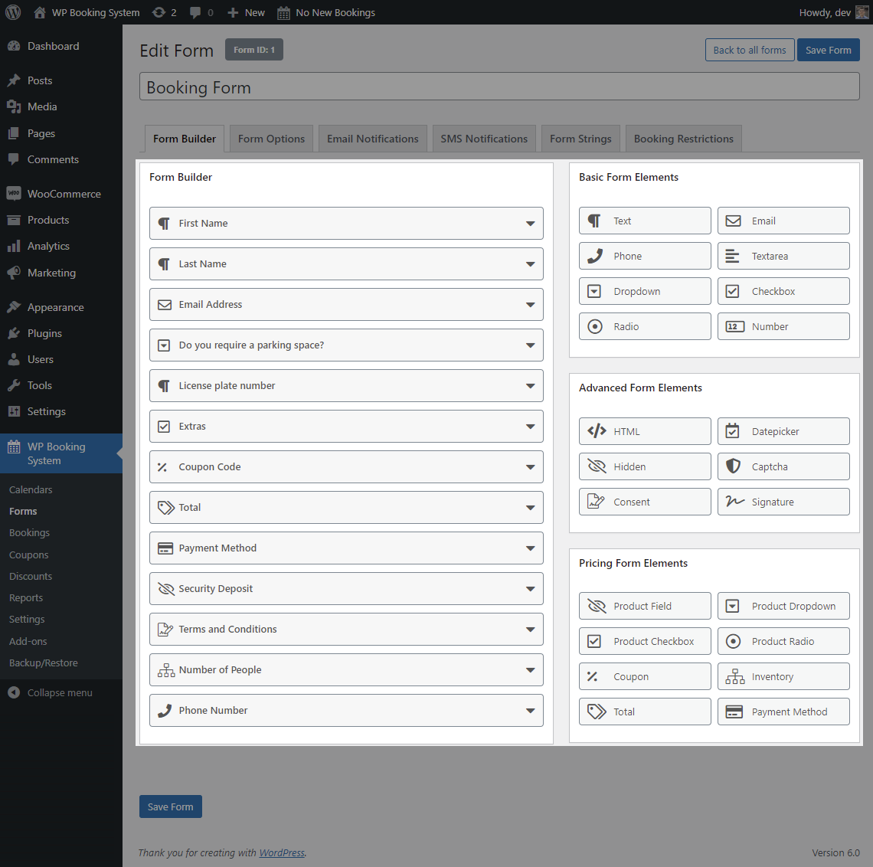Add a Product Radio element
The width and height of the screenshot is (873, 867).
tap(783, 642)
